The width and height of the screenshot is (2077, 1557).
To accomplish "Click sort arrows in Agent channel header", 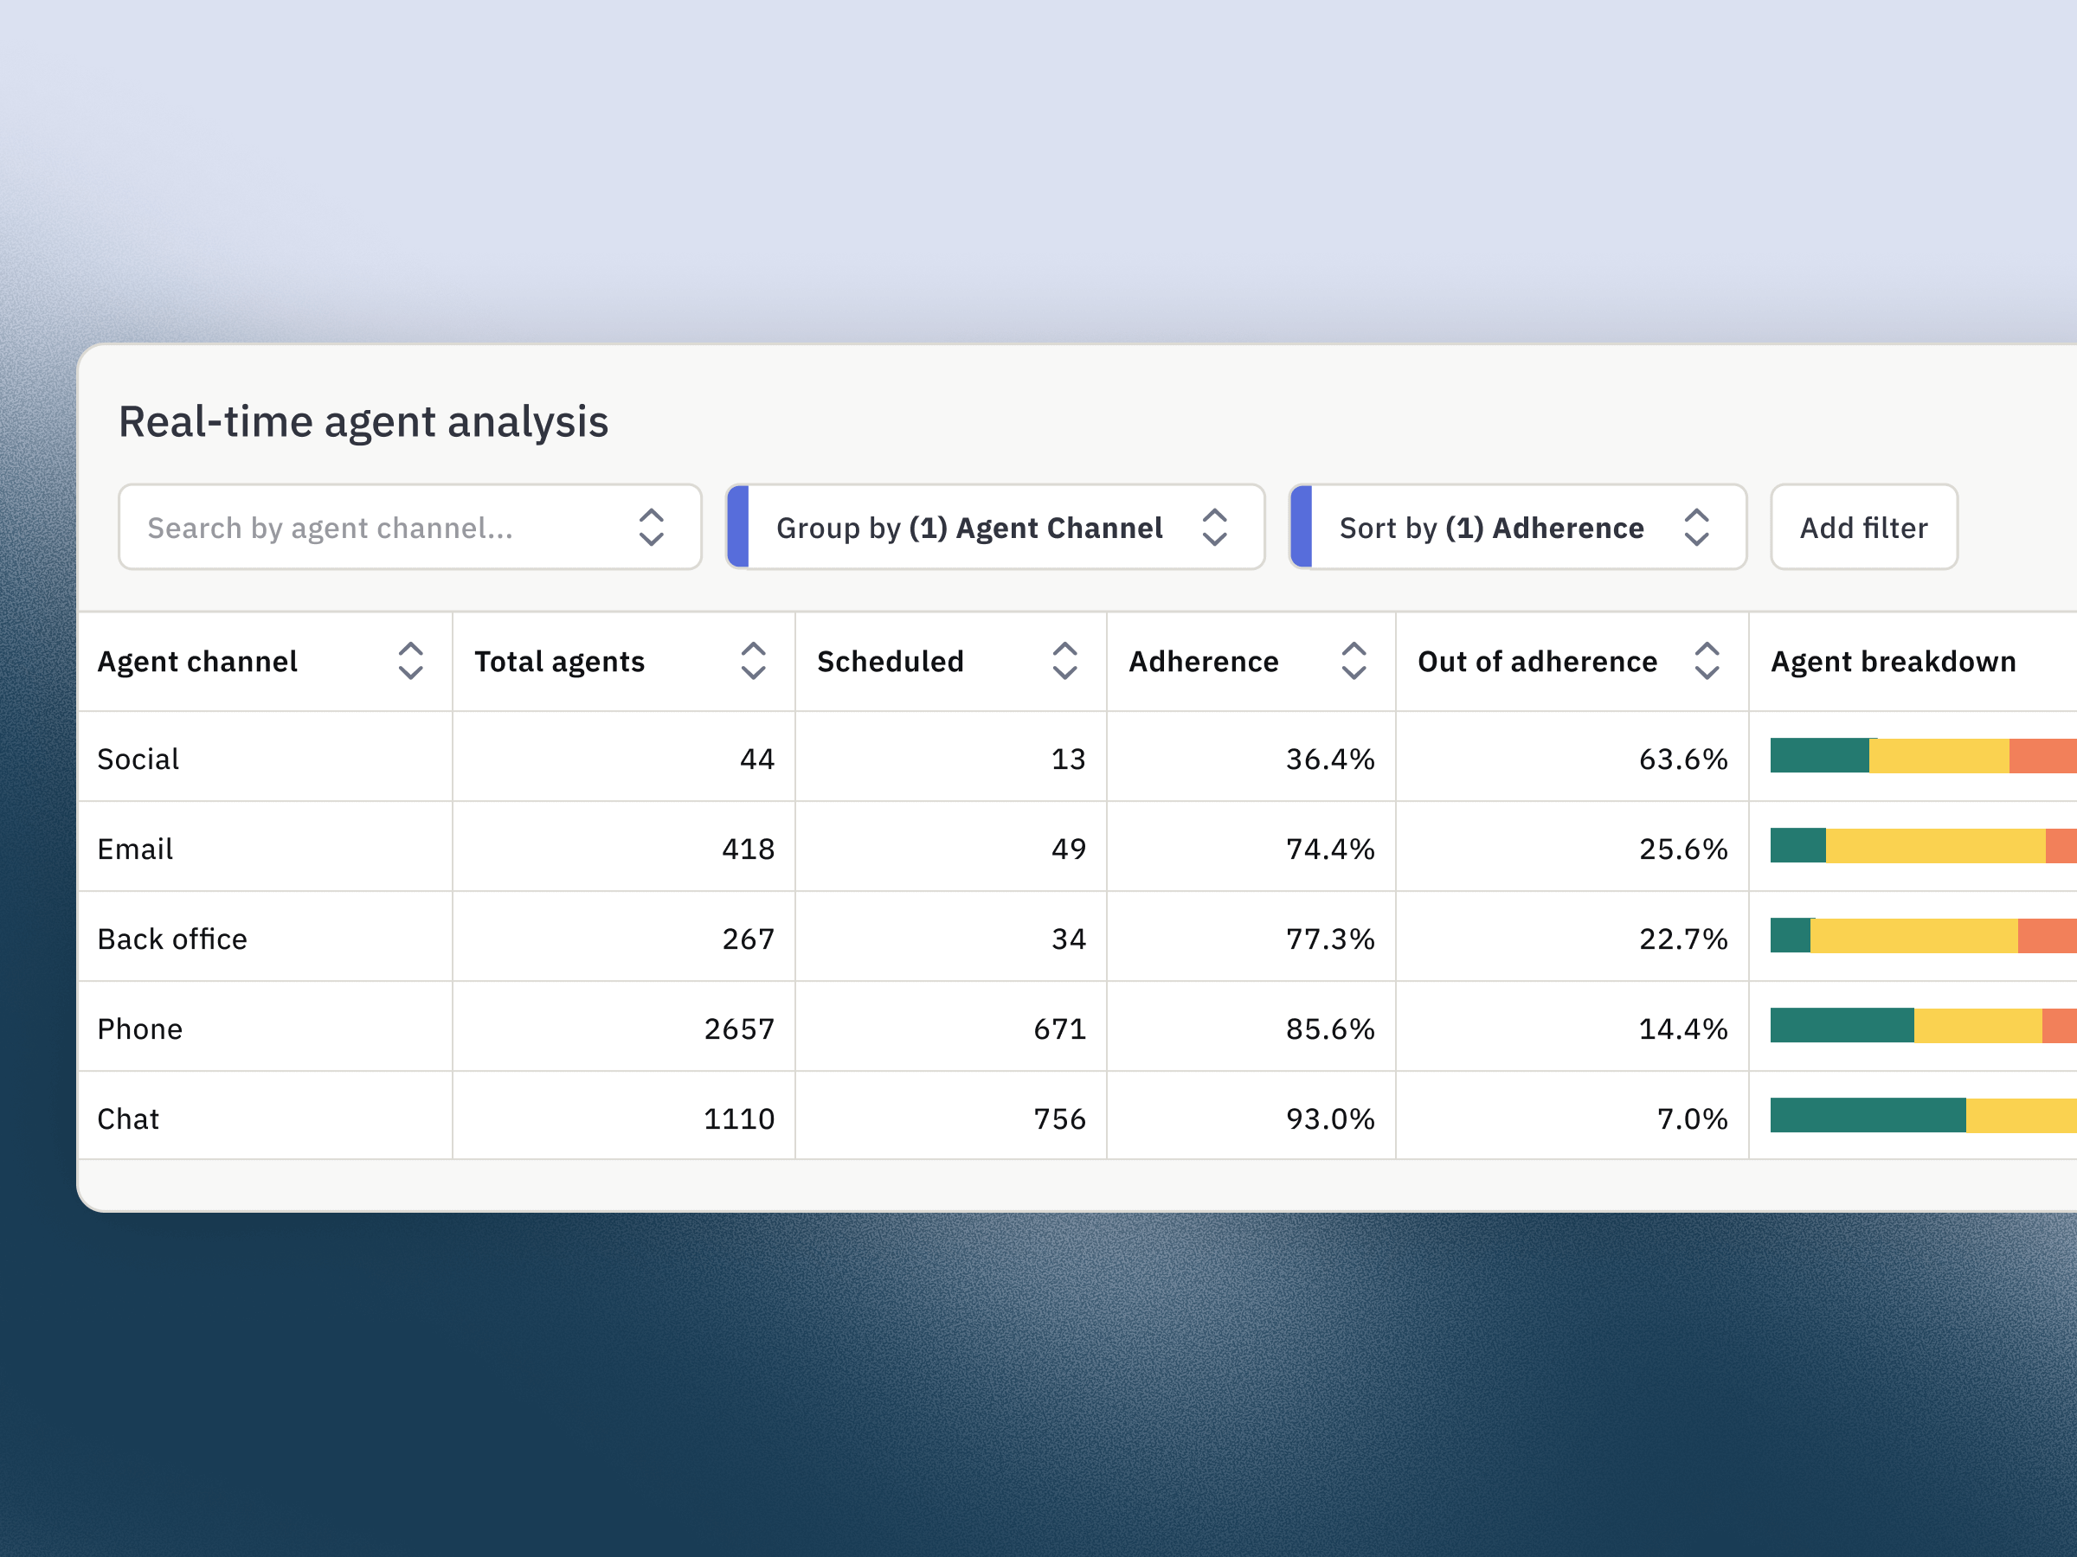I will pos(410,662).
